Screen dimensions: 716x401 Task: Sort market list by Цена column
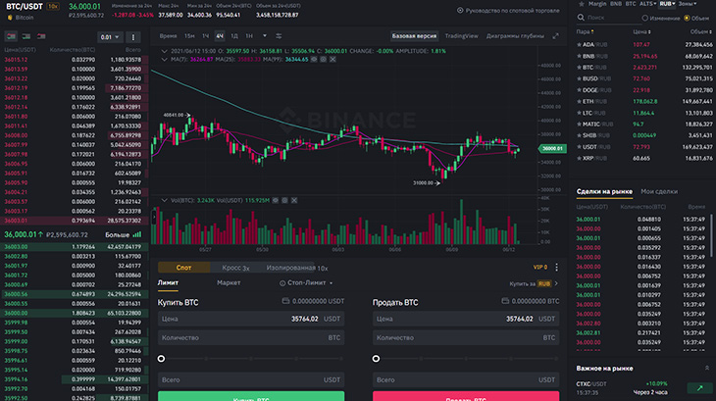(x=641, y=32)
